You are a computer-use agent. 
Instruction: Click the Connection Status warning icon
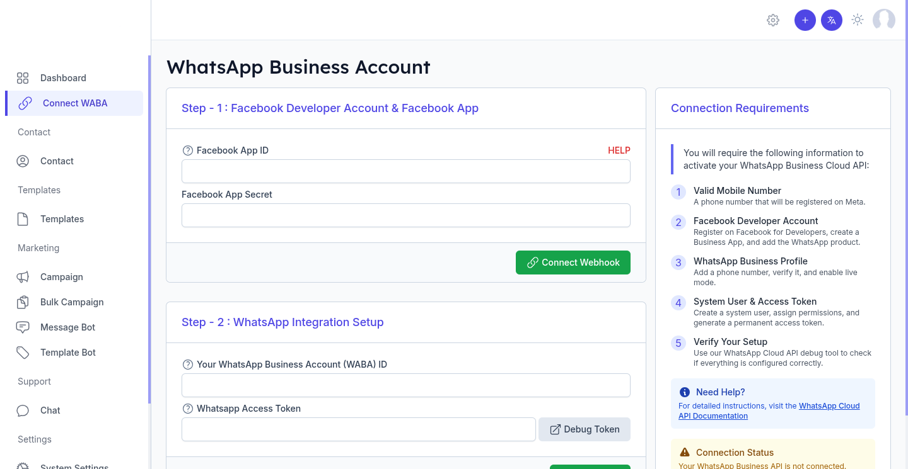[685, 453]
